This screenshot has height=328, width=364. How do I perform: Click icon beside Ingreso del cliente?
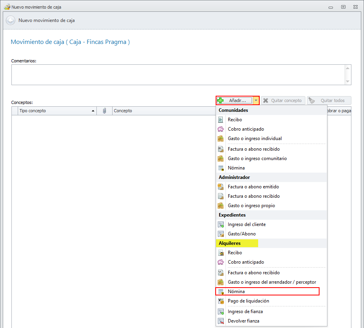[221, 224]
